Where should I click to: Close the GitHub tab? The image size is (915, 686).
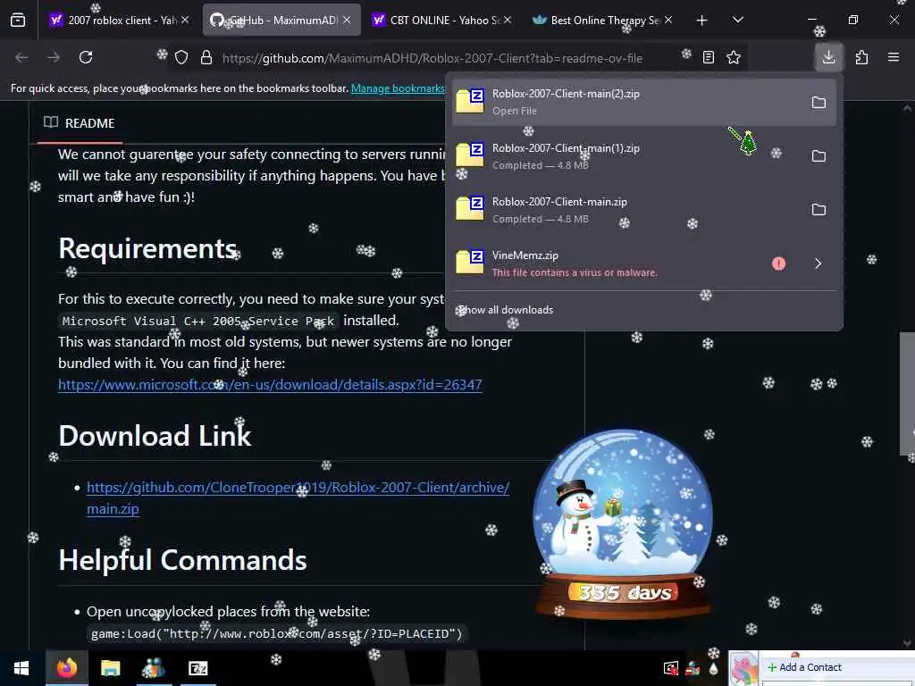click(347, 20)
